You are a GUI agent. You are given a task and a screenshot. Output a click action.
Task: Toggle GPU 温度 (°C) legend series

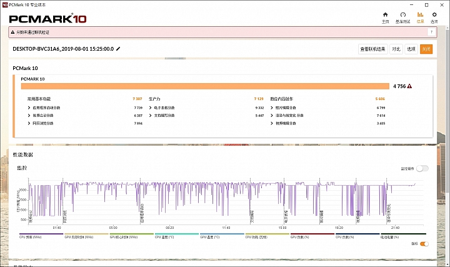point(222,236)
